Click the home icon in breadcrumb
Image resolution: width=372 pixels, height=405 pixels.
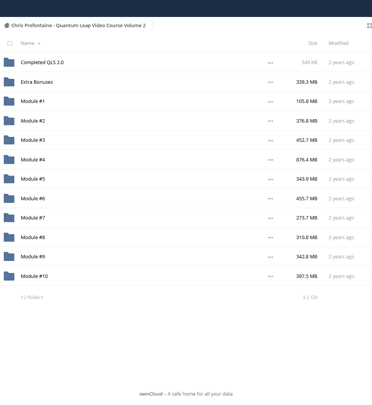click(x=7, y=25)
